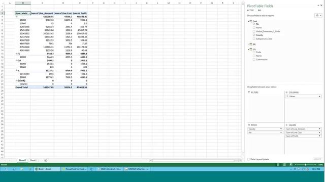Open ODATA Link taskbar window
The height and width of the screenshot is (182, 325).
(x=110, y=169)
